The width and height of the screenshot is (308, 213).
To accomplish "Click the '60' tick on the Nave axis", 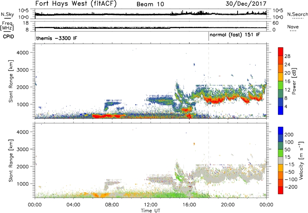I will click(276, 23).
